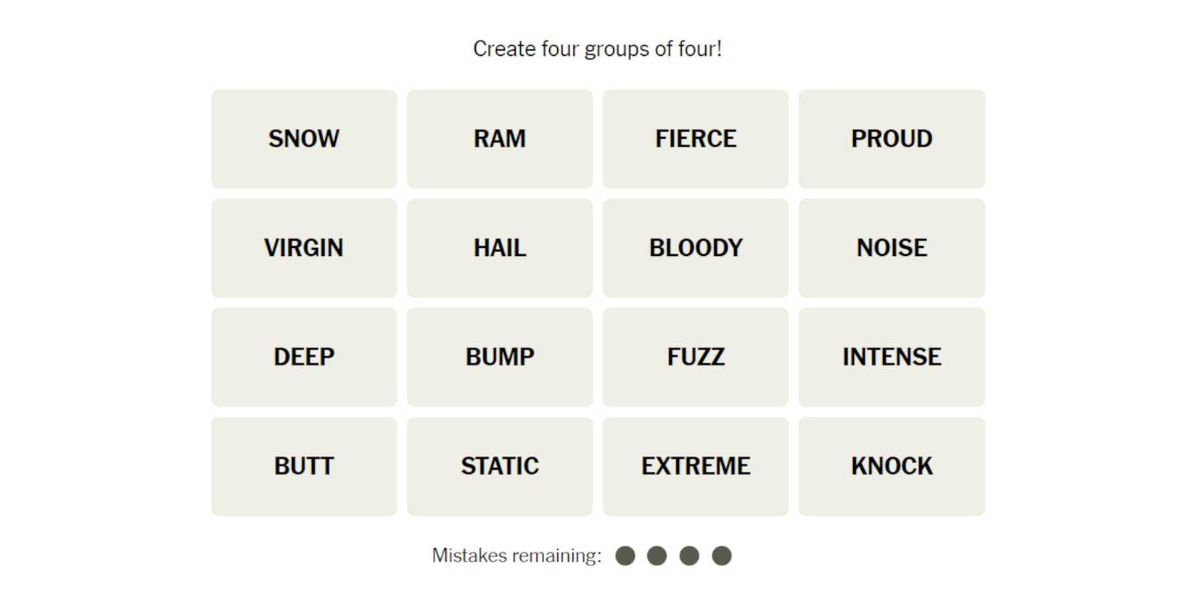Click the "Create four groups of four!" heading
The height and width of the screenshot is (598, 1197).
point(598,49)
